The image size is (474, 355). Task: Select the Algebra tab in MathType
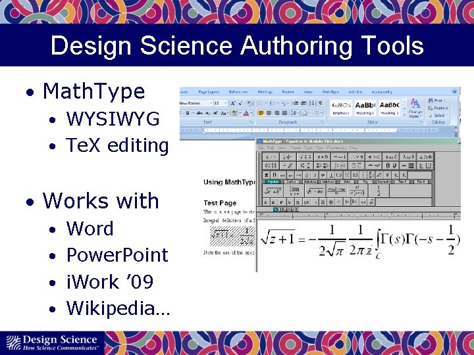coord(273,181)
